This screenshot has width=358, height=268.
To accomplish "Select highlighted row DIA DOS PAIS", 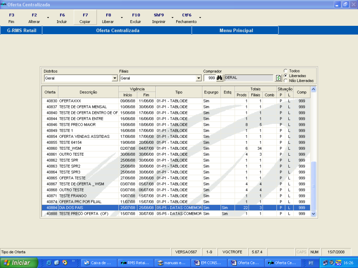I will coord(176,208).
